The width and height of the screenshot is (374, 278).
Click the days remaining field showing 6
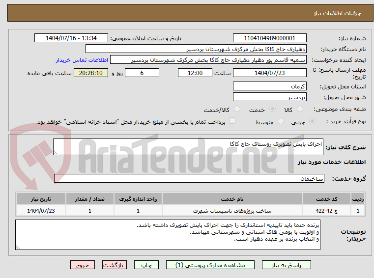click(x=142, y=73)
